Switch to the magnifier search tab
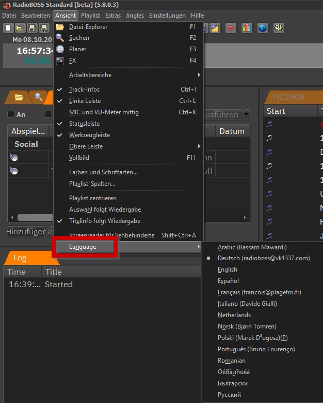Image resolution: width=323 pixels, height=403 pixels. click(x=39, y=97)
